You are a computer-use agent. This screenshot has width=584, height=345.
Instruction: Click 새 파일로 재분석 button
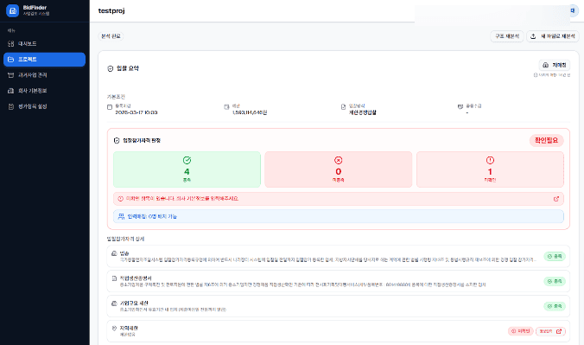tap(553, 36)
